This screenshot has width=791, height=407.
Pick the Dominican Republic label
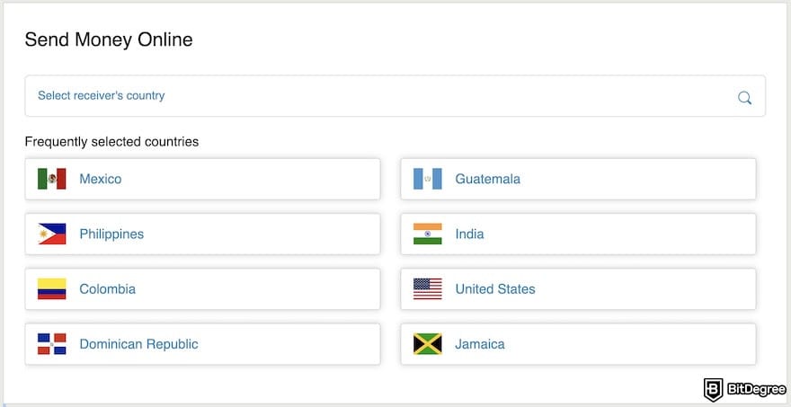tap(138, 344)
